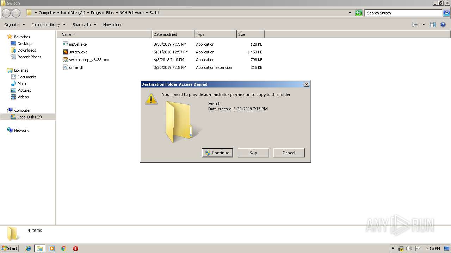Viewport: 451px width, 253px height.
Task: Select Computer in the navigation pane
Action: 22,110
